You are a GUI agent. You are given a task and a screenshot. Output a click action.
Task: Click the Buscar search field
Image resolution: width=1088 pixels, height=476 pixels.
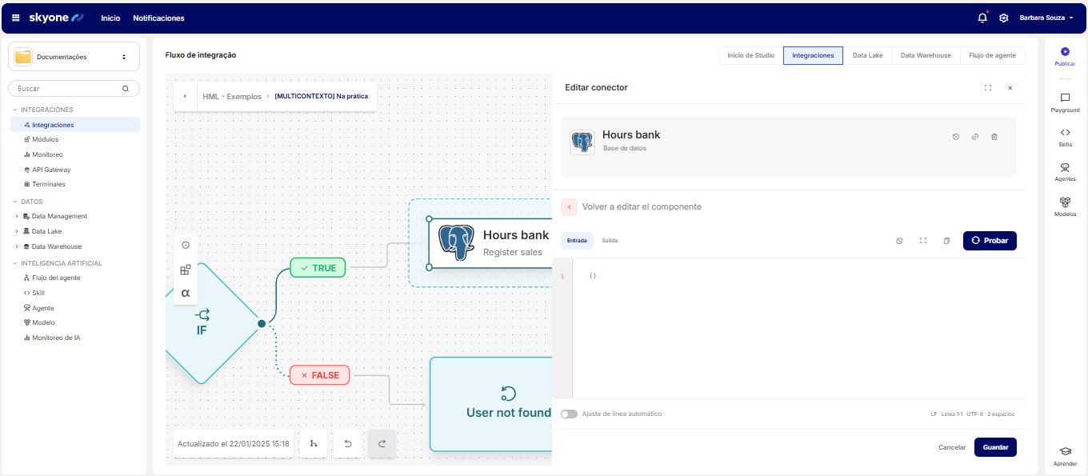[x=68, y=89]
